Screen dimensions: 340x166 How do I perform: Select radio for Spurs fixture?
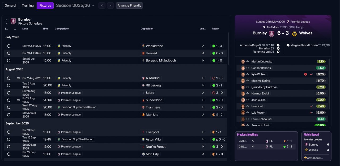coord(9,93)
